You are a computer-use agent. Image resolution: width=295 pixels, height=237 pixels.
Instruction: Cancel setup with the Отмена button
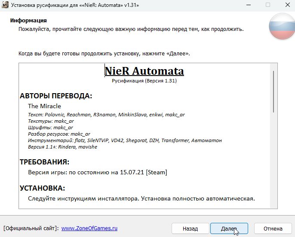point(273,228)
